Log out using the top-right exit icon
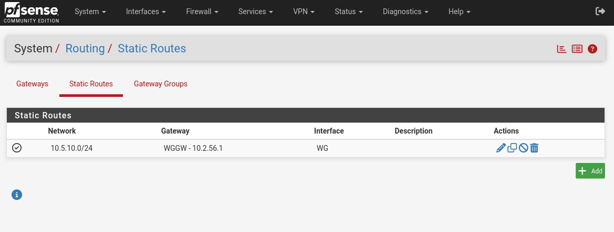This screenshot has width=614, height=232. pyautogui.click(x=600, y=12)
